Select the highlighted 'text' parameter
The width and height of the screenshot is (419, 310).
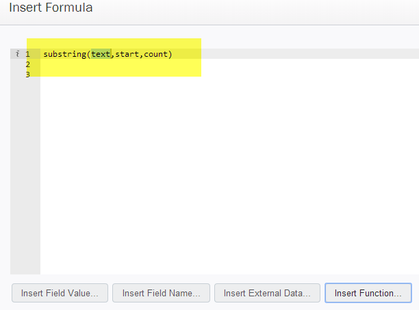coord(101,54)
